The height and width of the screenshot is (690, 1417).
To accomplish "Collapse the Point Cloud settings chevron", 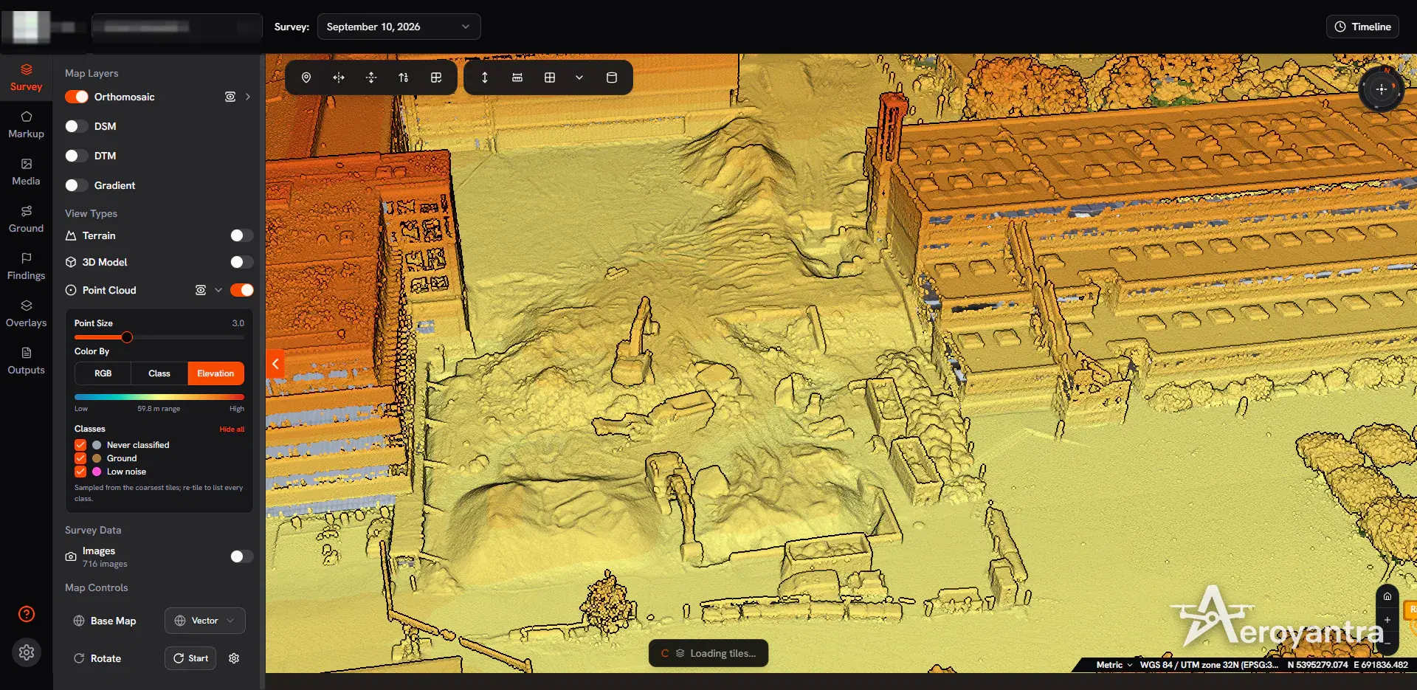I will click(x=218, y=290).
